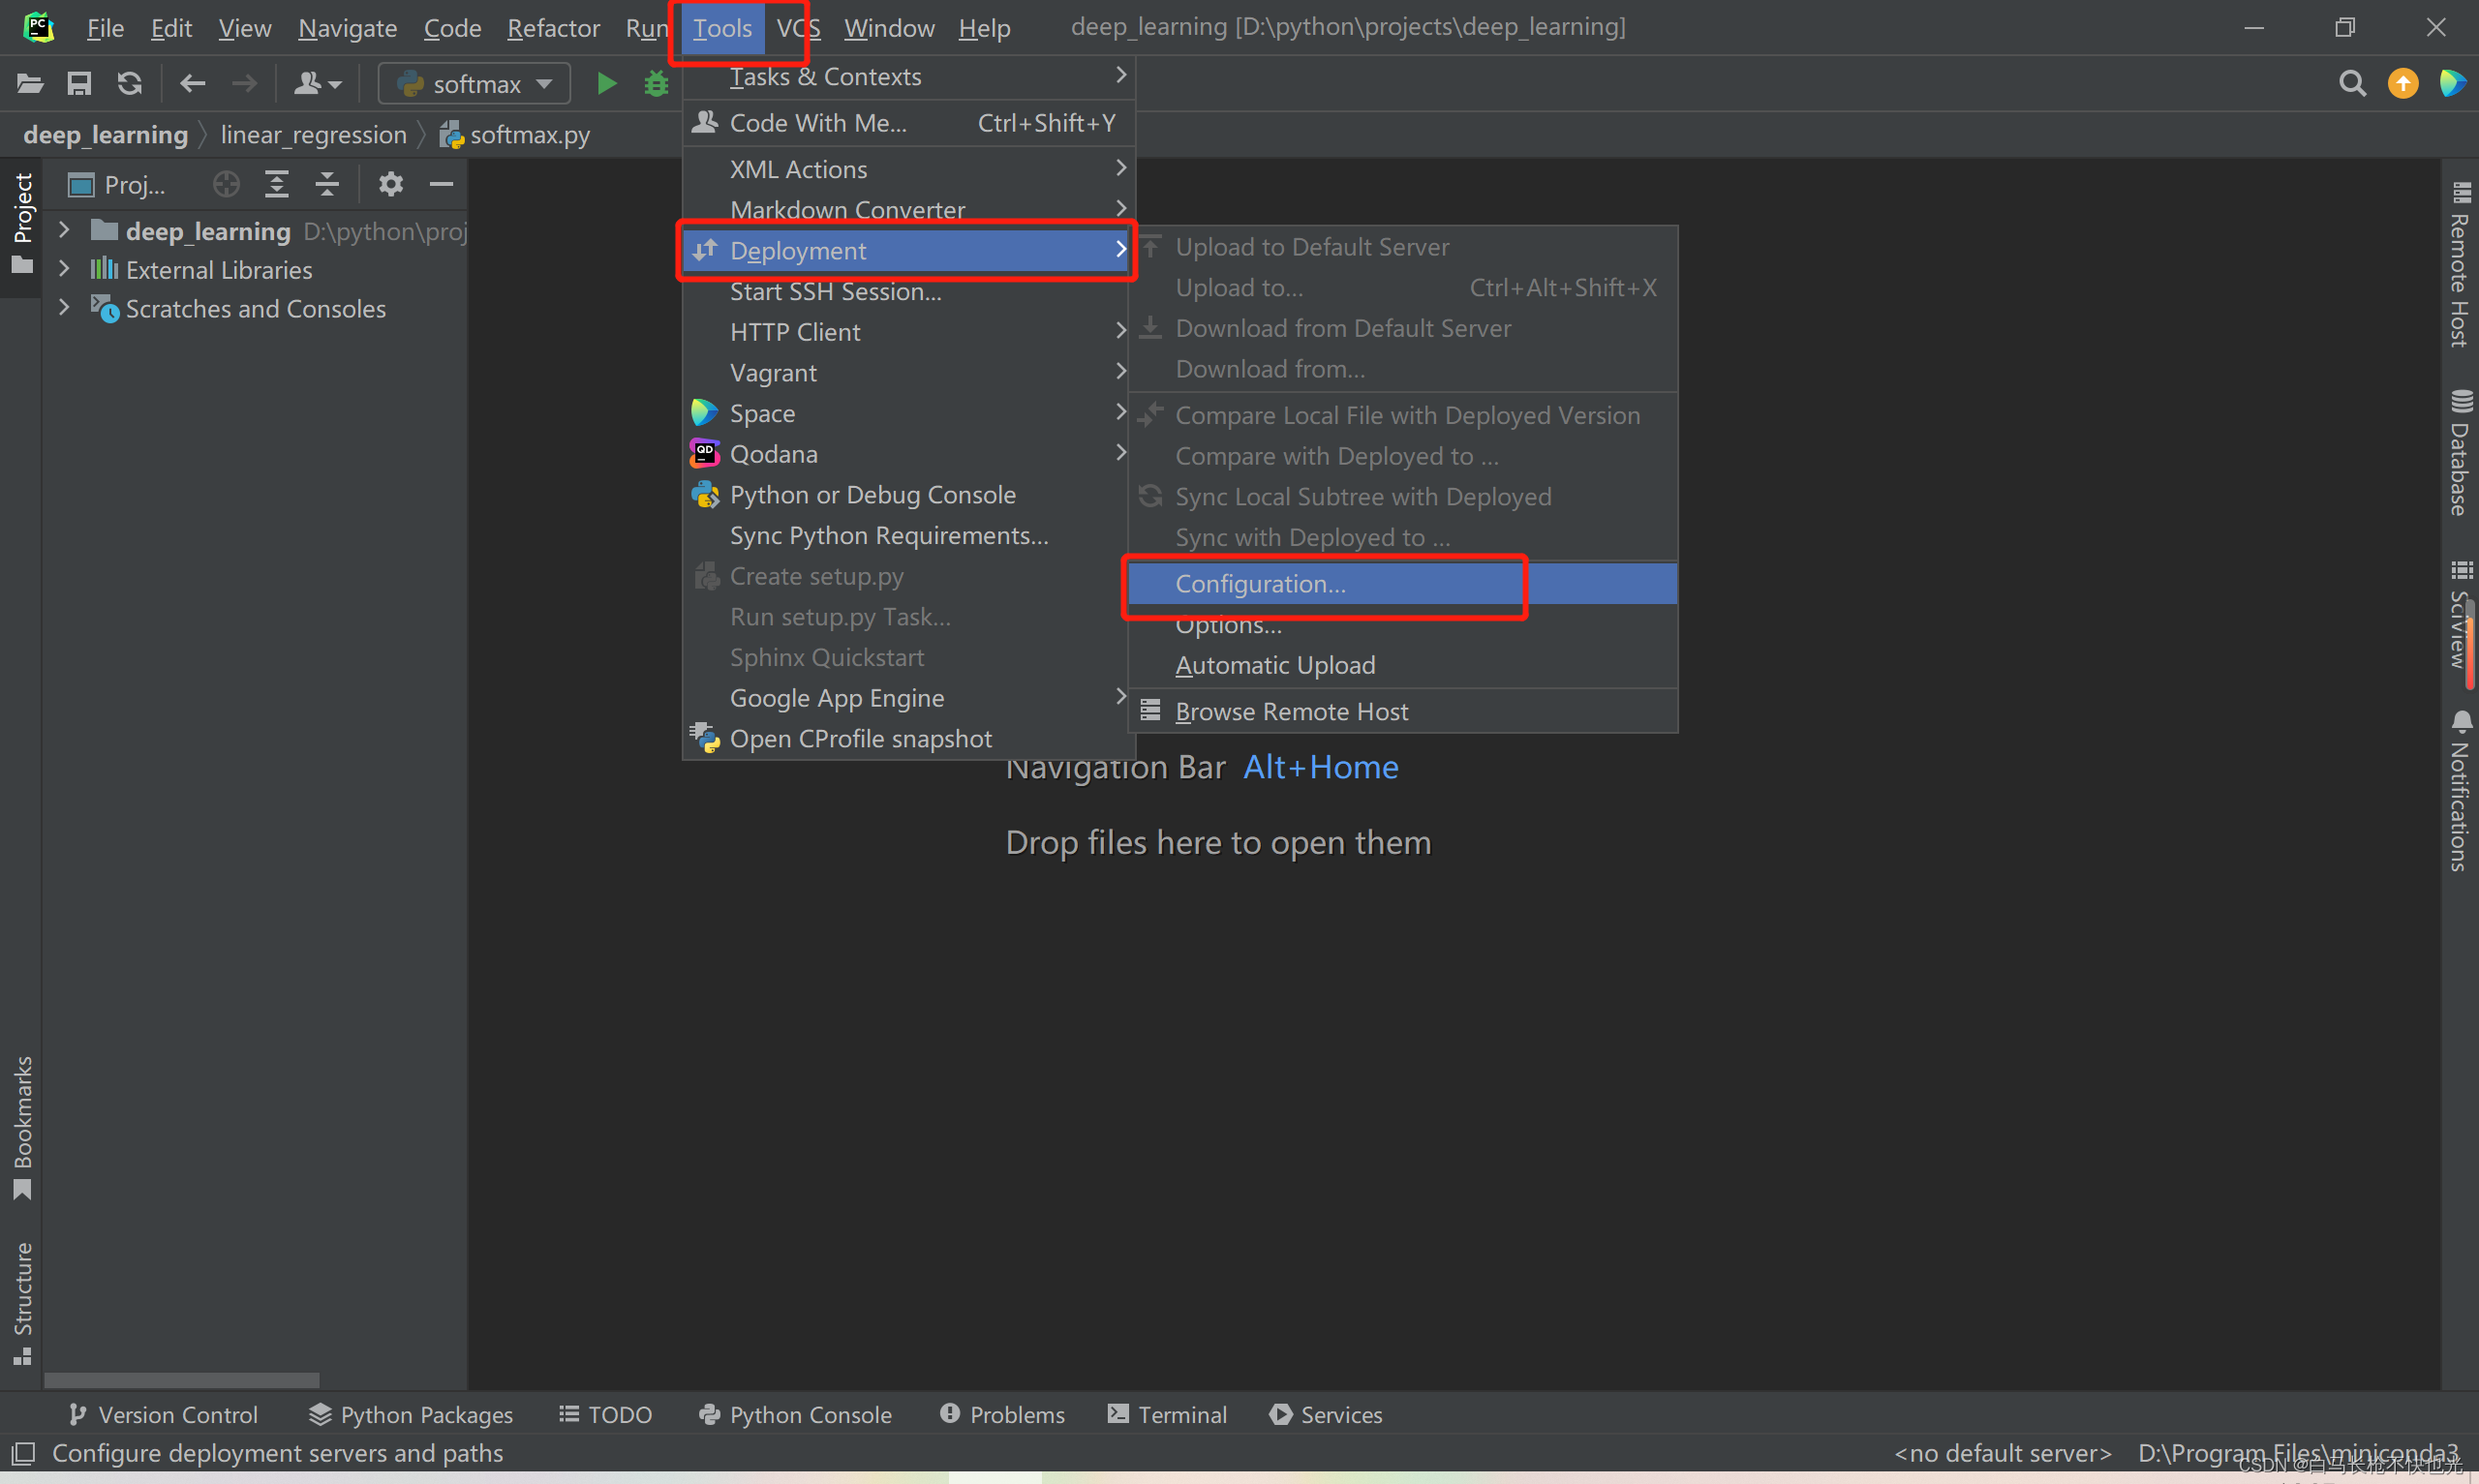Expand the External Libraries node
Image resolution: width=2479 pixels, height=1484 pixels.
point(64,270)
